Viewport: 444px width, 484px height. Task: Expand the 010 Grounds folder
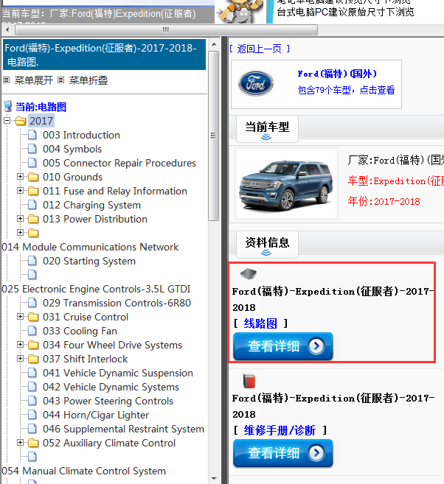[x=20, y=177]
